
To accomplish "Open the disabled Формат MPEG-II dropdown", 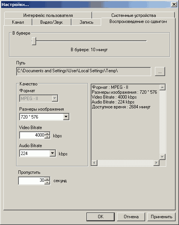I will point(39,99).
